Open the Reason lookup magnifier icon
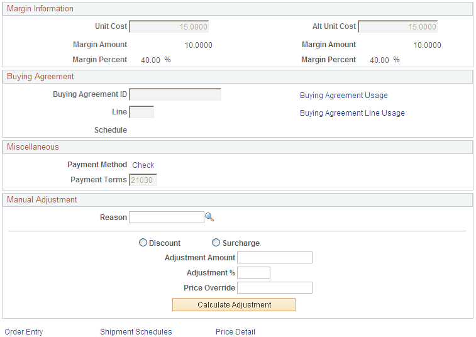The height and width of the screenshot is (337, 476). (x=209, y=217)
